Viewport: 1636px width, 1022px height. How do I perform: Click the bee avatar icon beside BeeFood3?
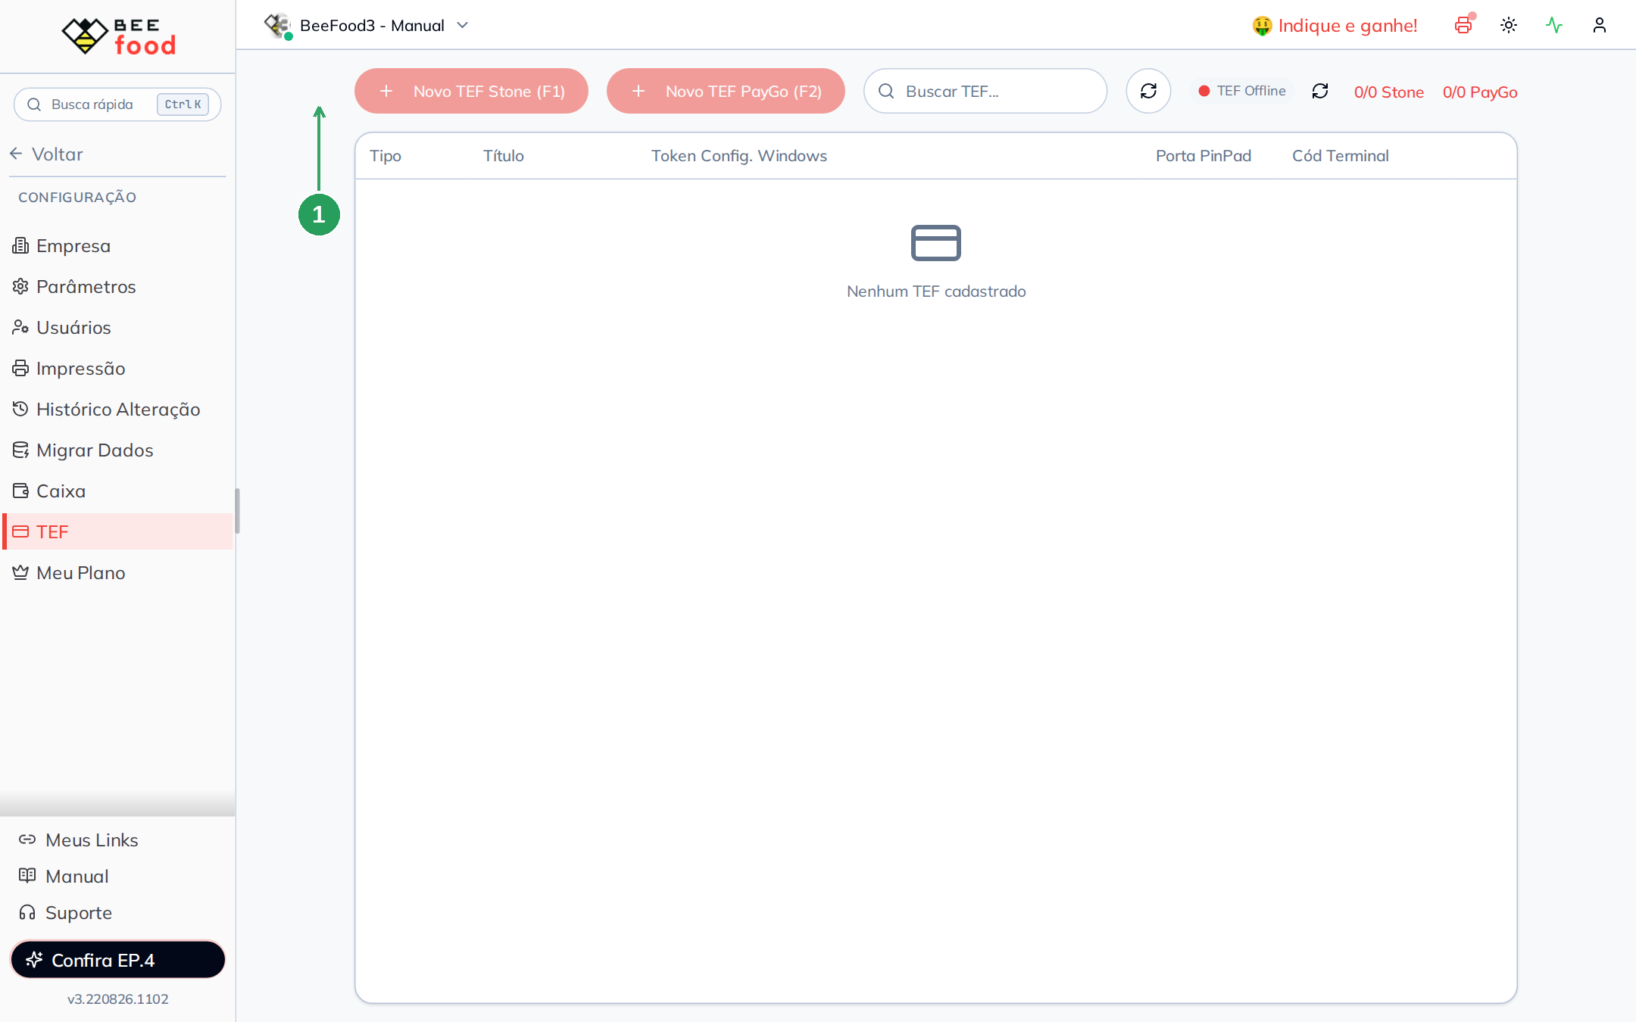point(277,26)
